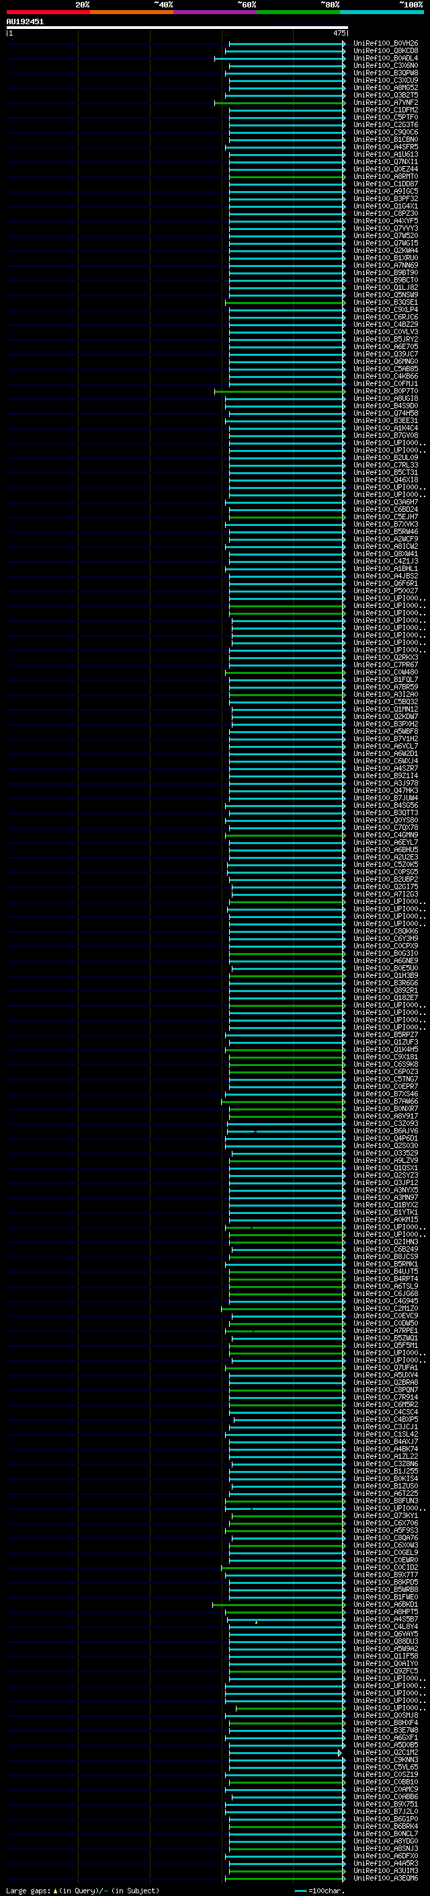Viewport: 430px width, 1896px height.
Task: Select the query name AU192451
Action: click(25, 22)
